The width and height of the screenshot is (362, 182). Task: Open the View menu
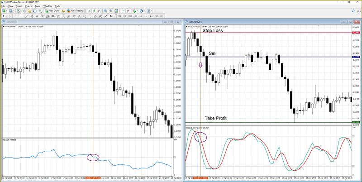[x=10, y=6]
